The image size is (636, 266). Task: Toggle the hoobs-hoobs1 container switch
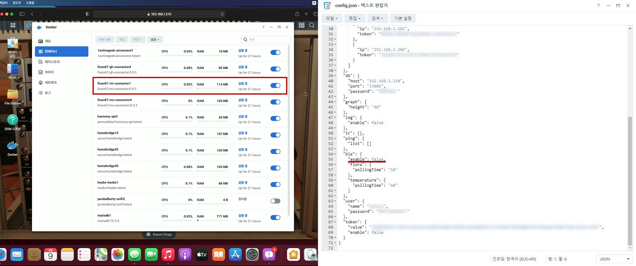coord(275,185)
